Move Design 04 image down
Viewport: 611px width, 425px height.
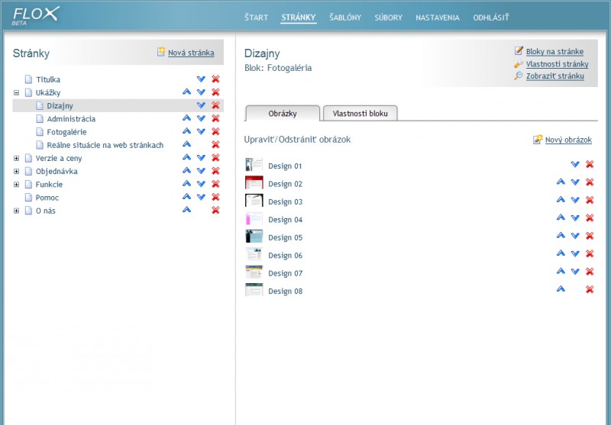point(575,218)
